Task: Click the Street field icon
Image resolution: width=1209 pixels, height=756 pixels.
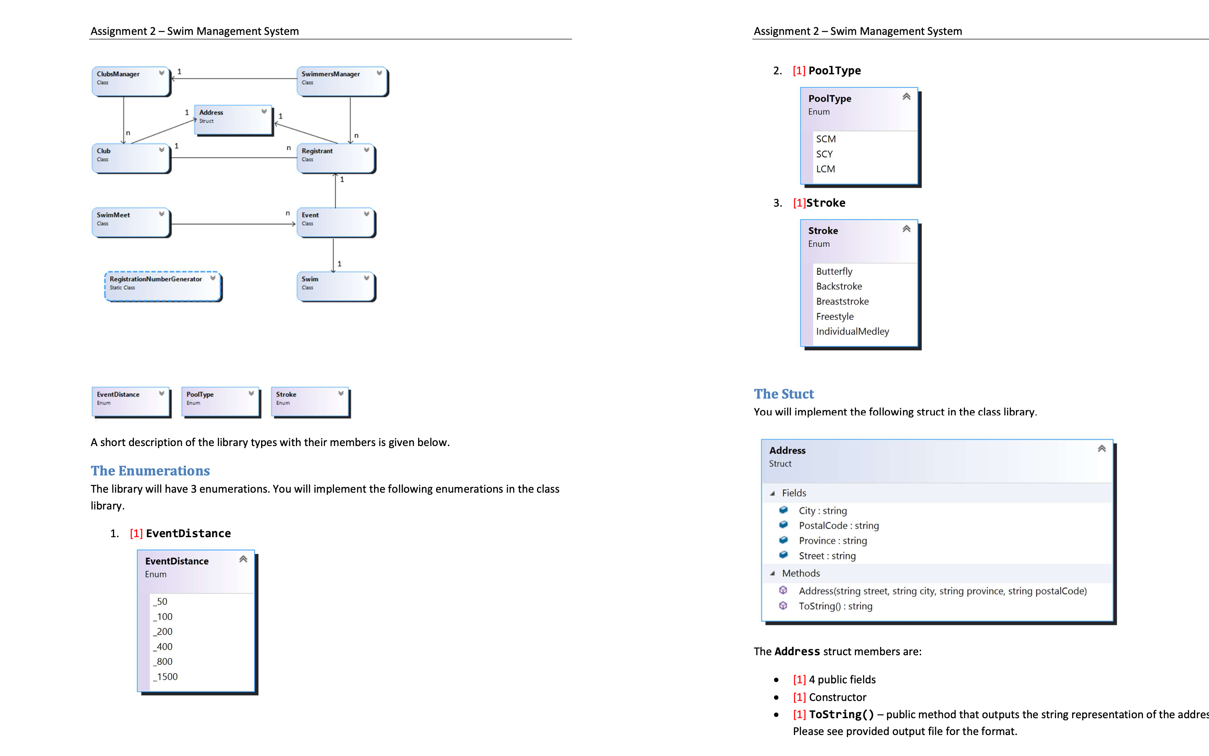Action: (783, 555)
